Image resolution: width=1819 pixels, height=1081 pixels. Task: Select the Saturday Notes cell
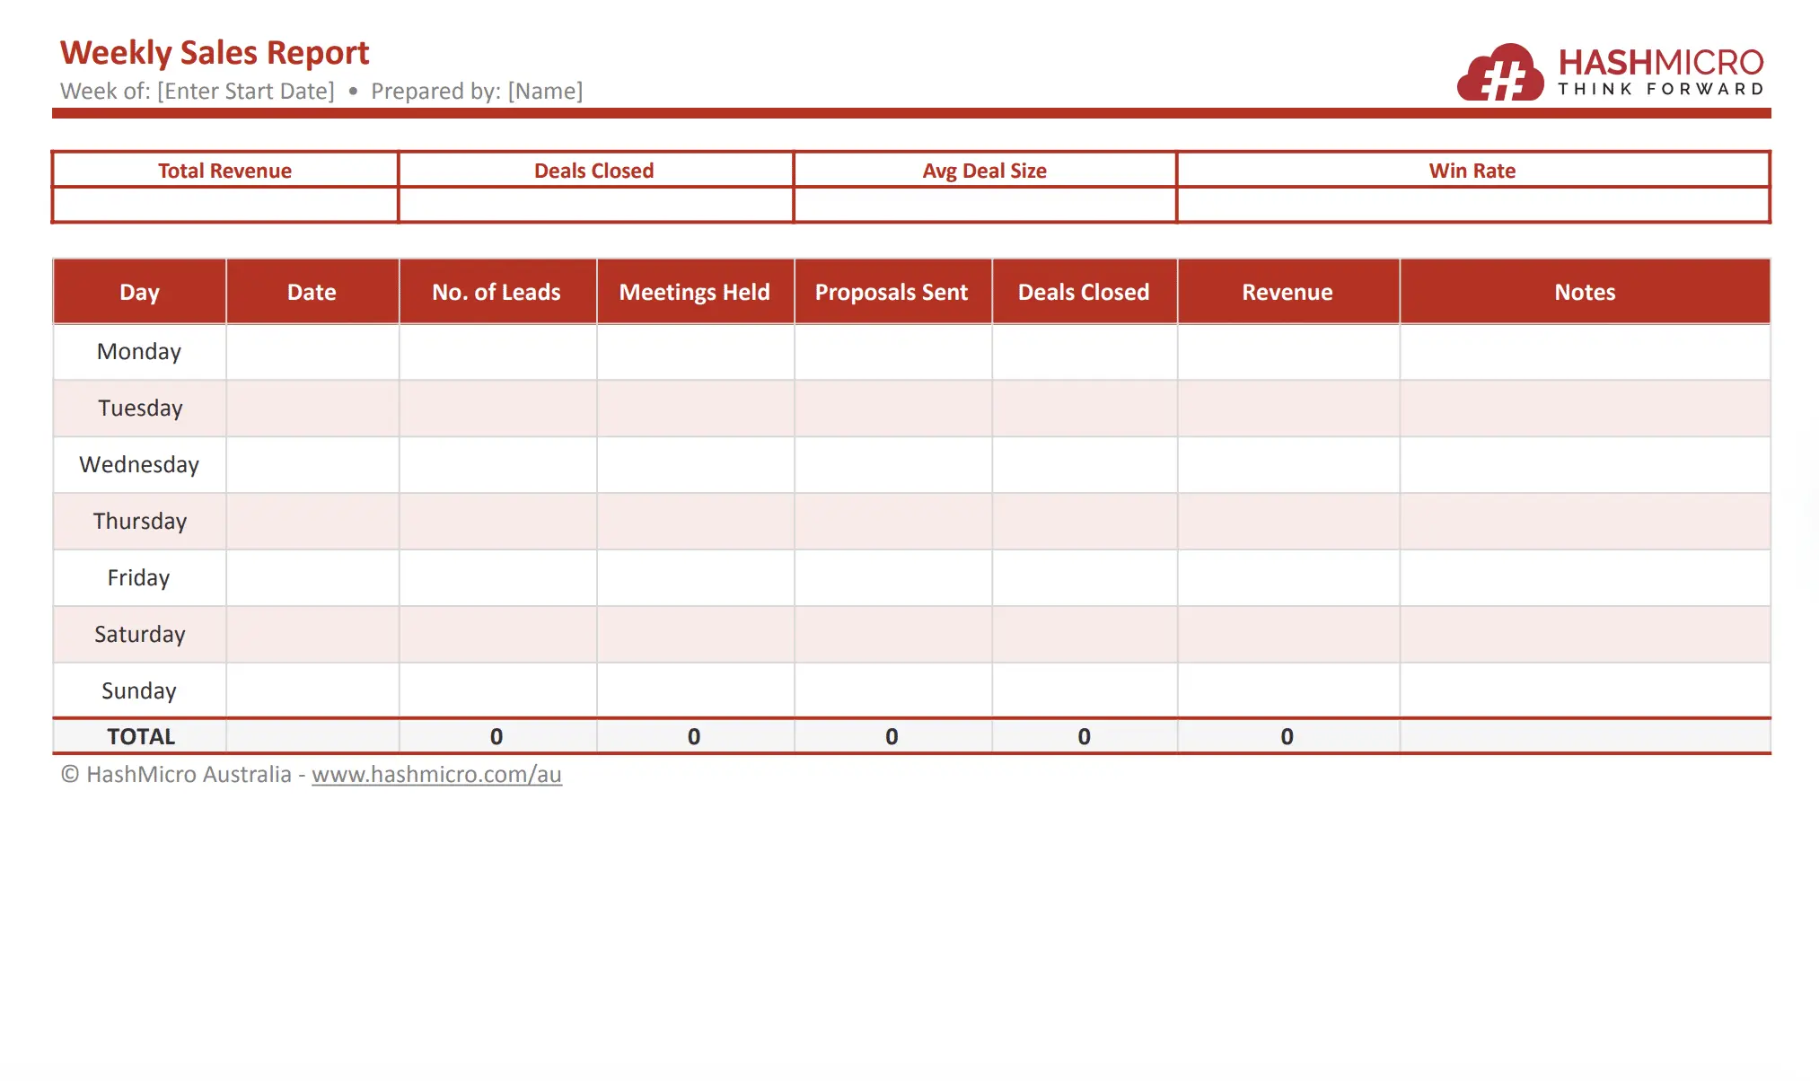tap(1585, 635)
